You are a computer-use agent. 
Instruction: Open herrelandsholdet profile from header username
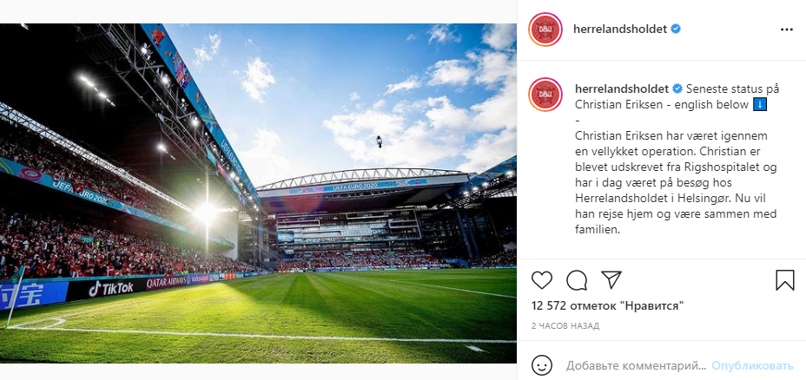pos(619,29)
